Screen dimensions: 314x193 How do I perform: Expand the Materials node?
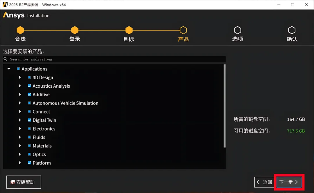[x=20, y=146]
